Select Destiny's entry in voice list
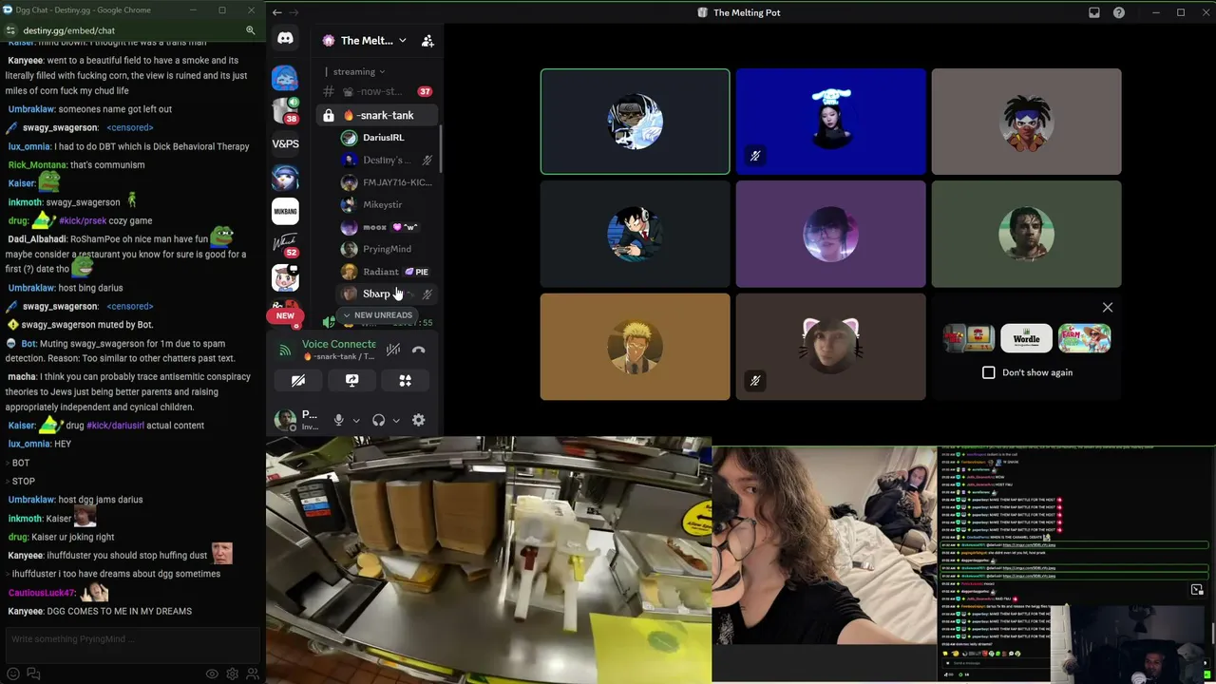 (388, 160)
